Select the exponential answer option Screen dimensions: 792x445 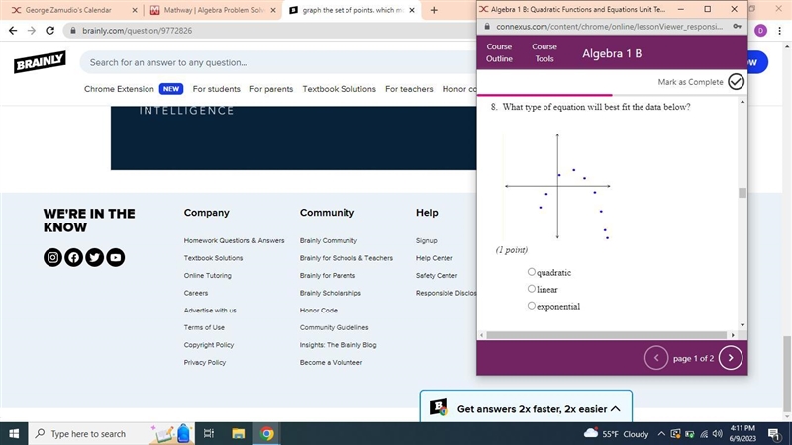point(532,306)
